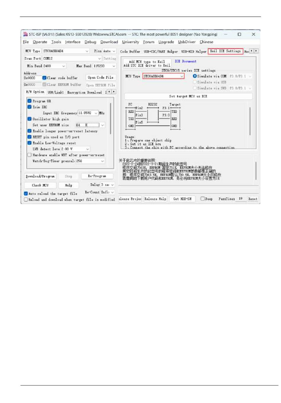Click Open Code File button

coord(101,77)
